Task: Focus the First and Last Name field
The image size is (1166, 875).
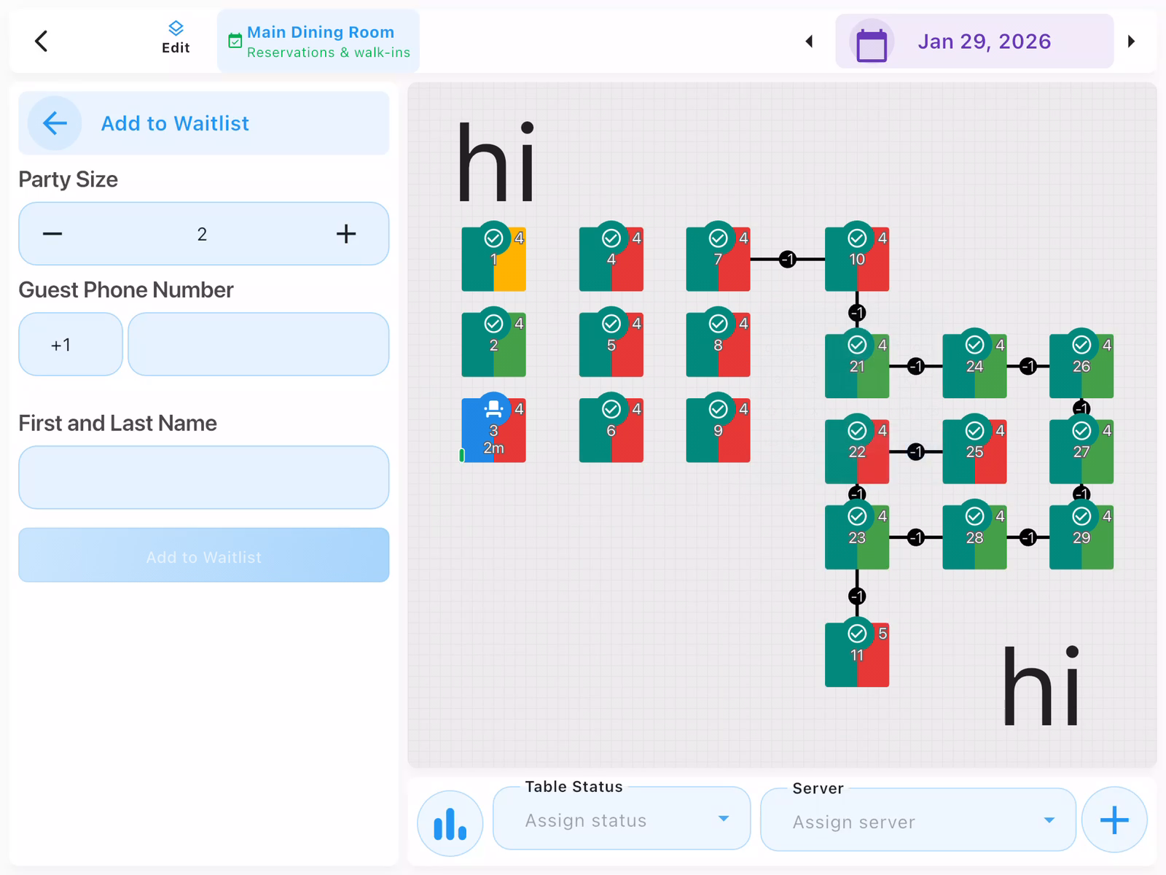Action: (x=203, y=478)
